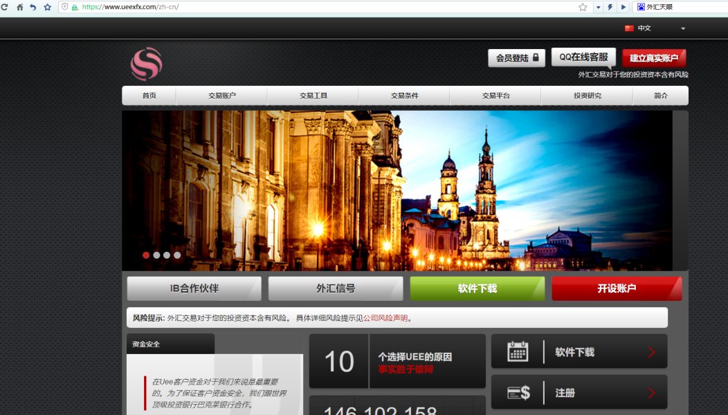
Task: Click 建立真实账户 red button
Action: coord(654,58)
